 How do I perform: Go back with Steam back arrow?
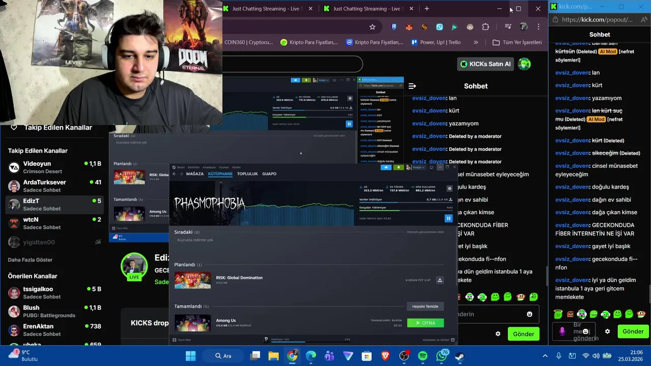174,174
